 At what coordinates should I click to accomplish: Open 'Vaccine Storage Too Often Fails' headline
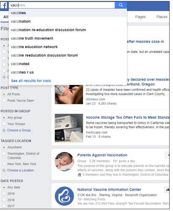127,117
